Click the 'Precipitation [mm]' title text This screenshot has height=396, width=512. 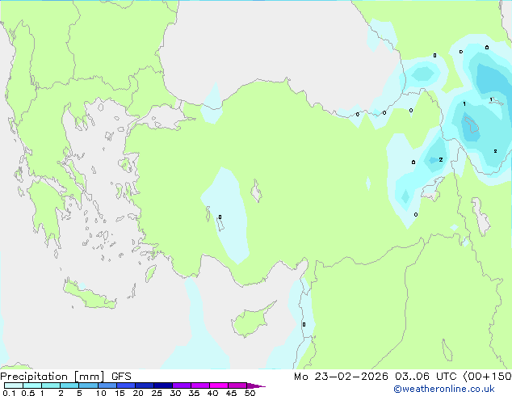click(52, 377)
